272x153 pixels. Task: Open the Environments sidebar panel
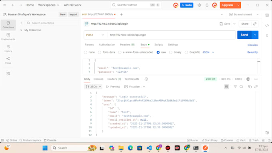pos(8,37)
